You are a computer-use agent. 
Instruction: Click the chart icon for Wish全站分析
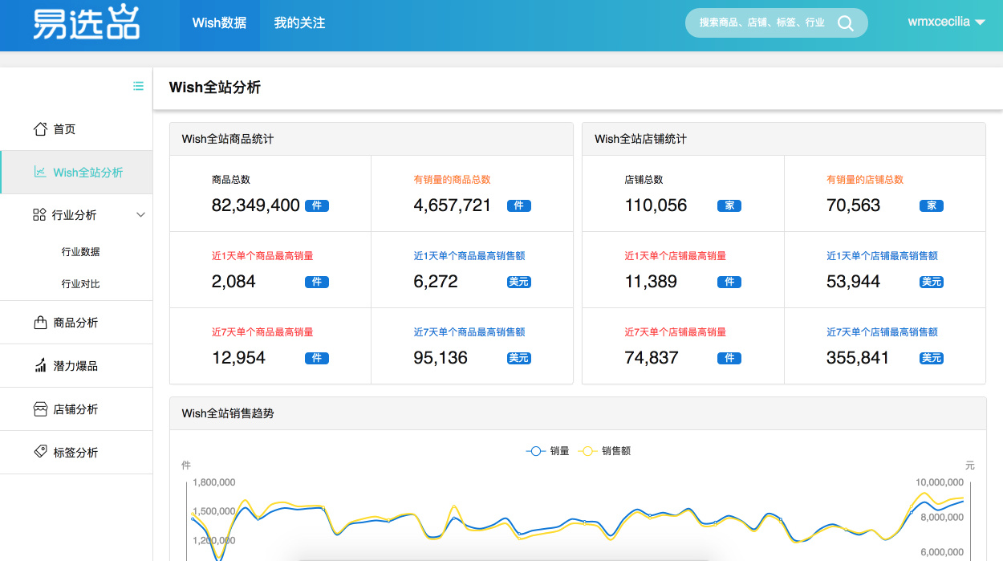pyautogui.click(x=40, y=172)
